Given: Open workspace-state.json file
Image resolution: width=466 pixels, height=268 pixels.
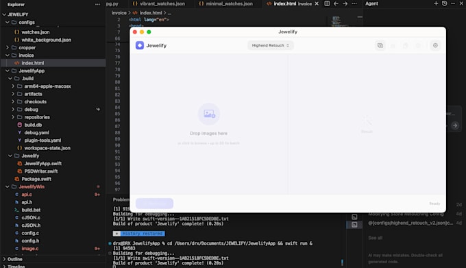Looking at the screenshot, I should point(47,148).
